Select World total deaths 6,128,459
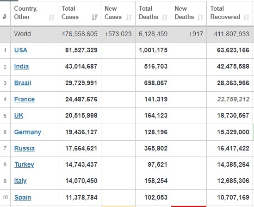The height and width of the screenshot is (207, 254). [153, 34]
